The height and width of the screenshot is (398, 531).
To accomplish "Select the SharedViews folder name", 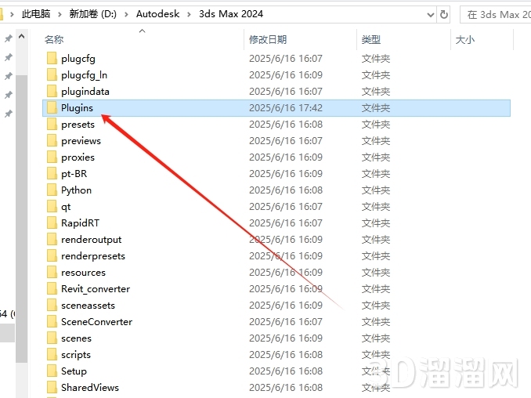I will pyautogui.click(x=90, y=388).
